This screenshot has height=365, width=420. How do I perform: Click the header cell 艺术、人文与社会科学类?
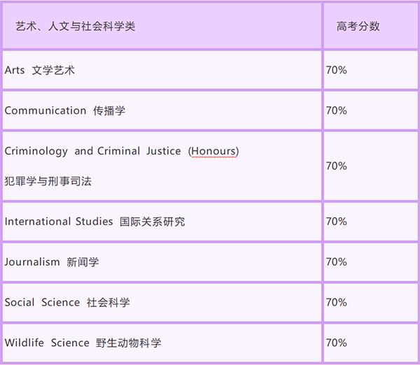[x=162, y=27]
